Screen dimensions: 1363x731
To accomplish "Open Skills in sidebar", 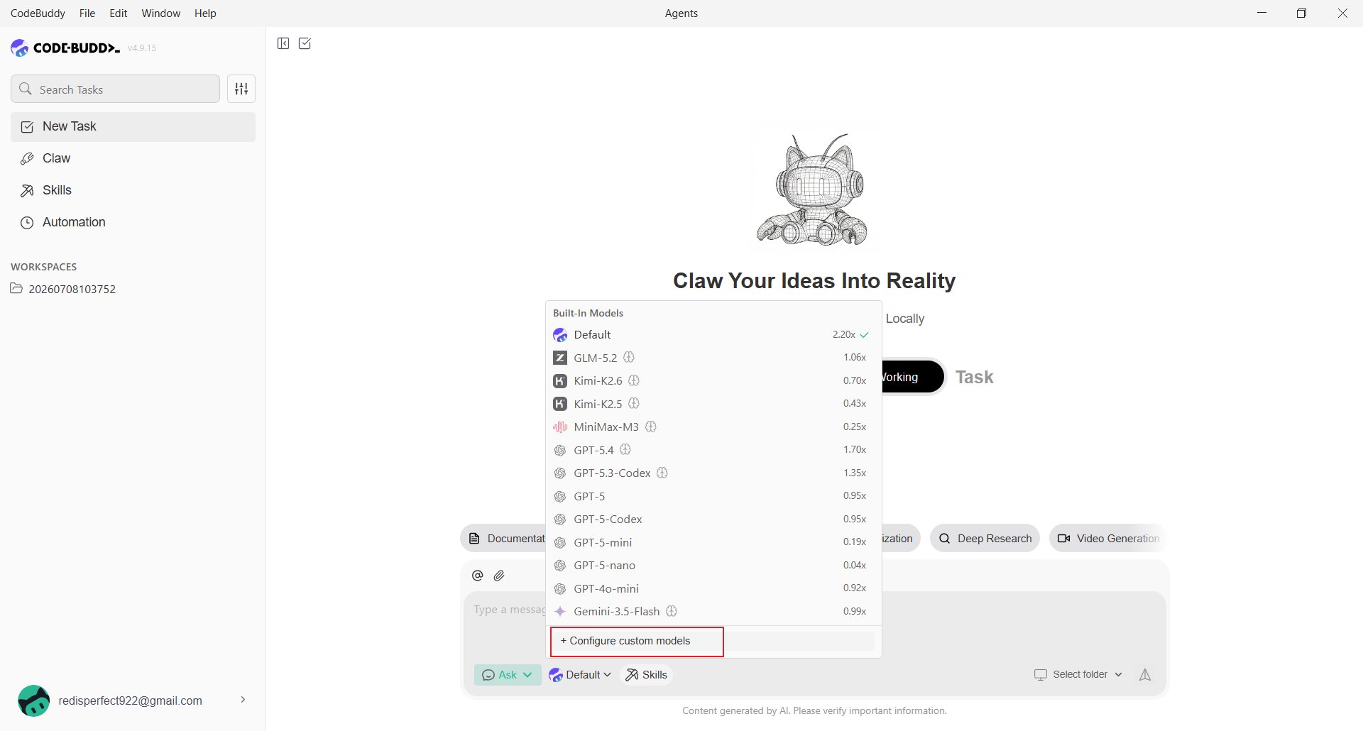I will (133, 190).
